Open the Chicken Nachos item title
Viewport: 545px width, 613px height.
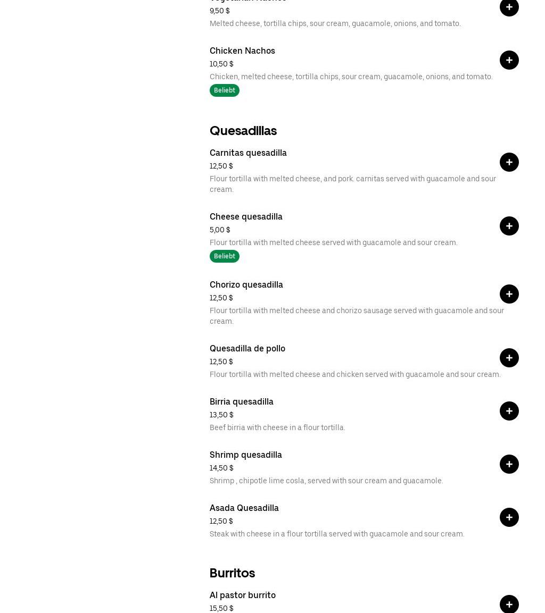(x=242, y=51)
